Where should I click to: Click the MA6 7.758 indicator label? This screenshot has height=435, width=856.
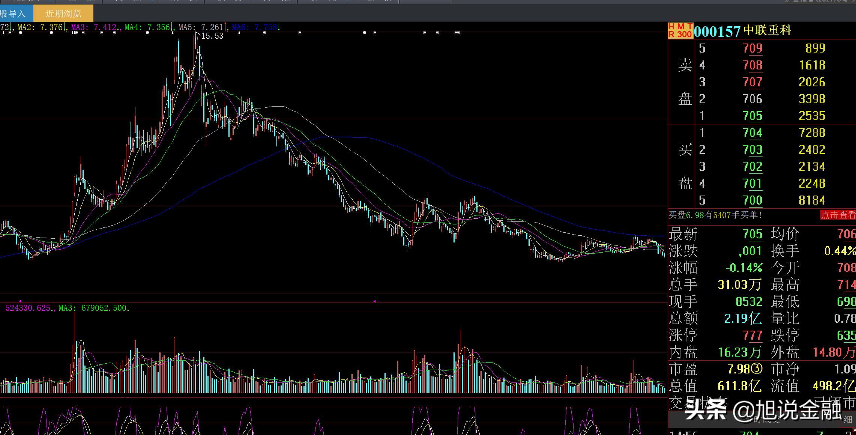tap(254, 27)
